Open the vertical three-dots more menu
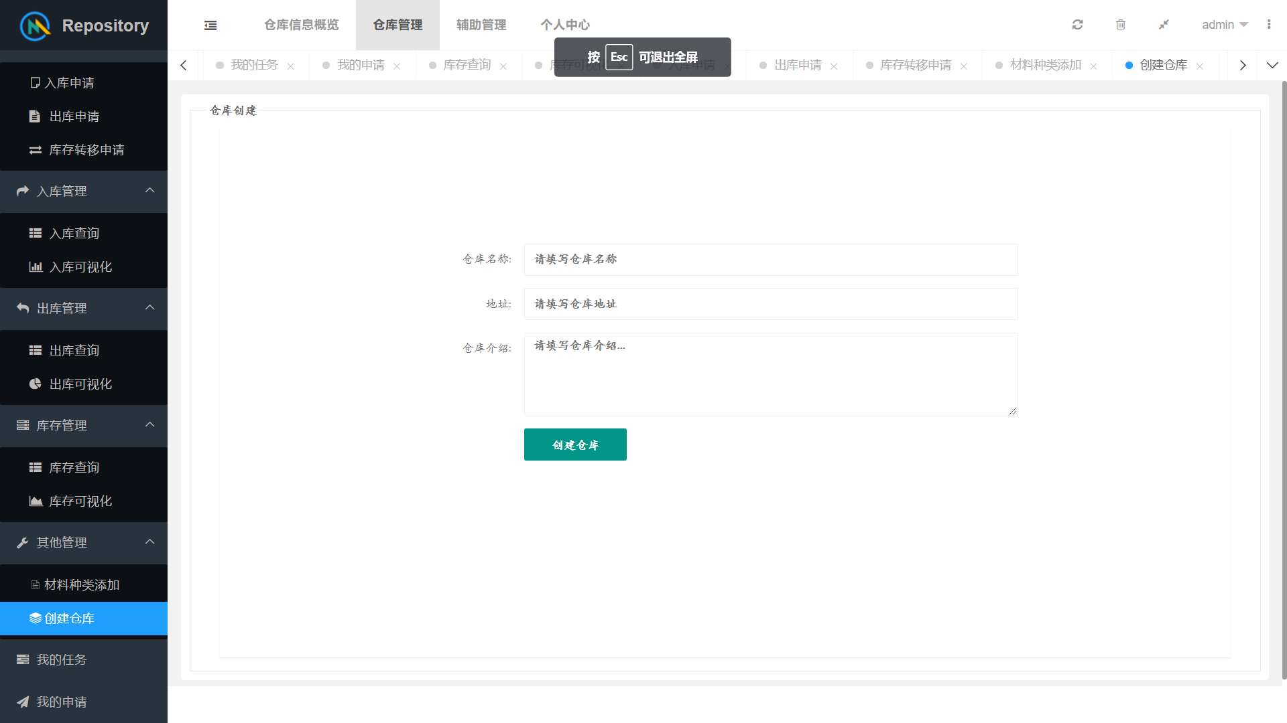Viewport: 1287px width, 723px height. tap(1268, 25)
